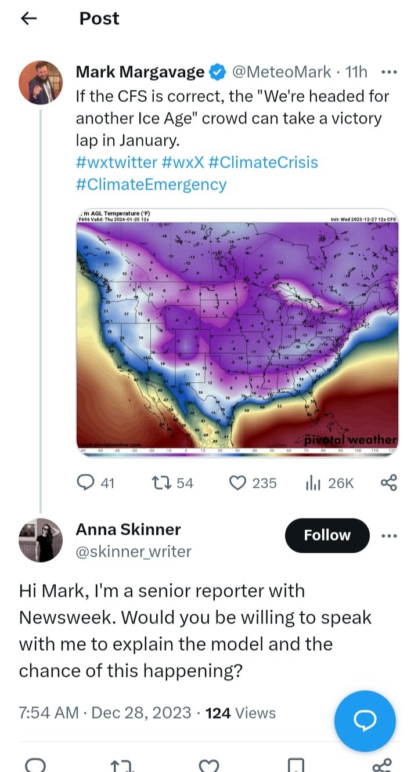Tap the blue compose reply floating button

click(365, 721)
